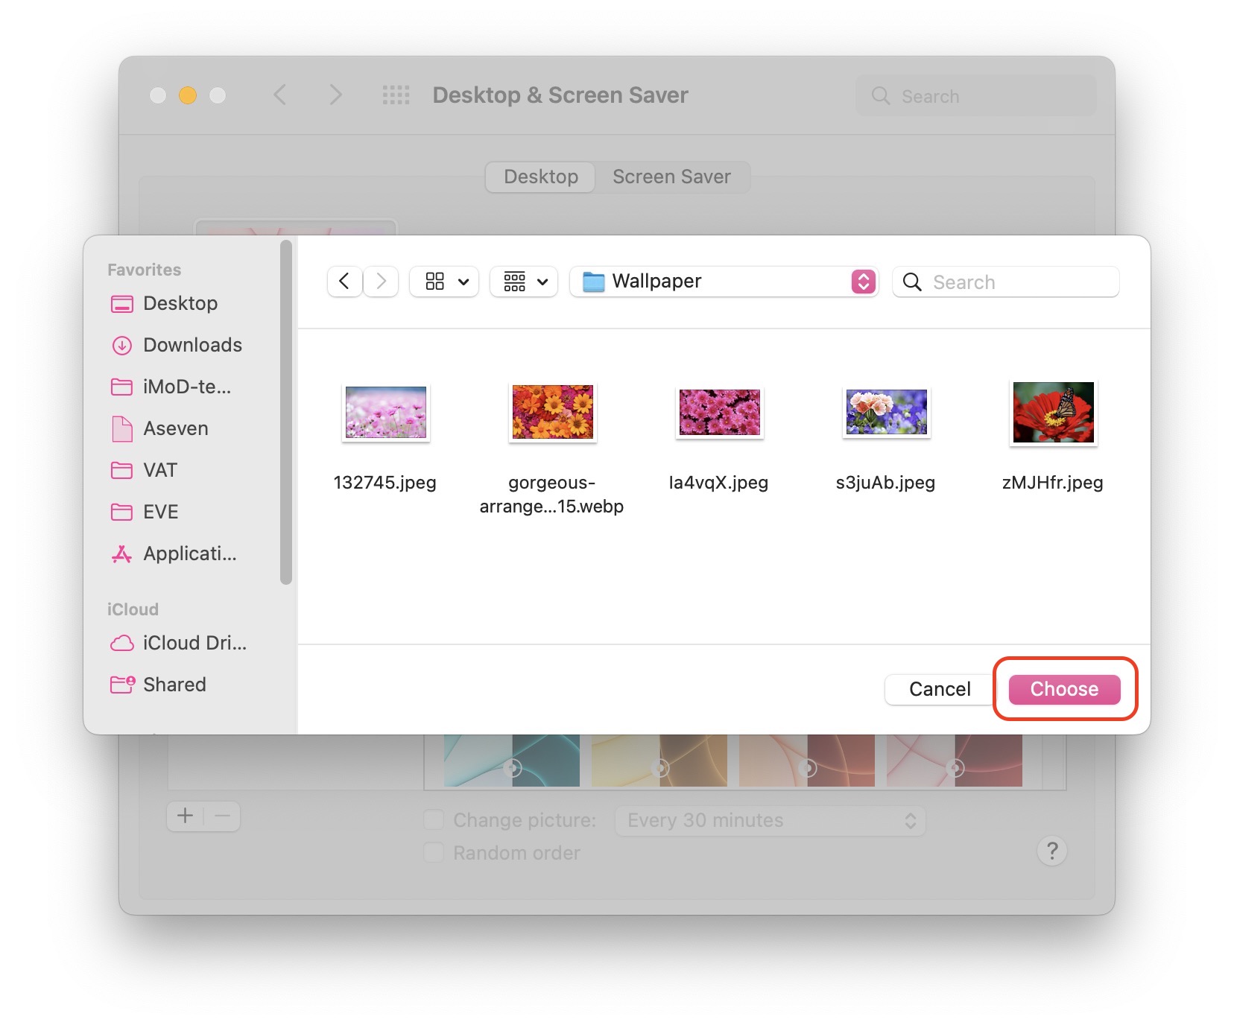Switch to the Screen Saver tab

click(671, 177)
